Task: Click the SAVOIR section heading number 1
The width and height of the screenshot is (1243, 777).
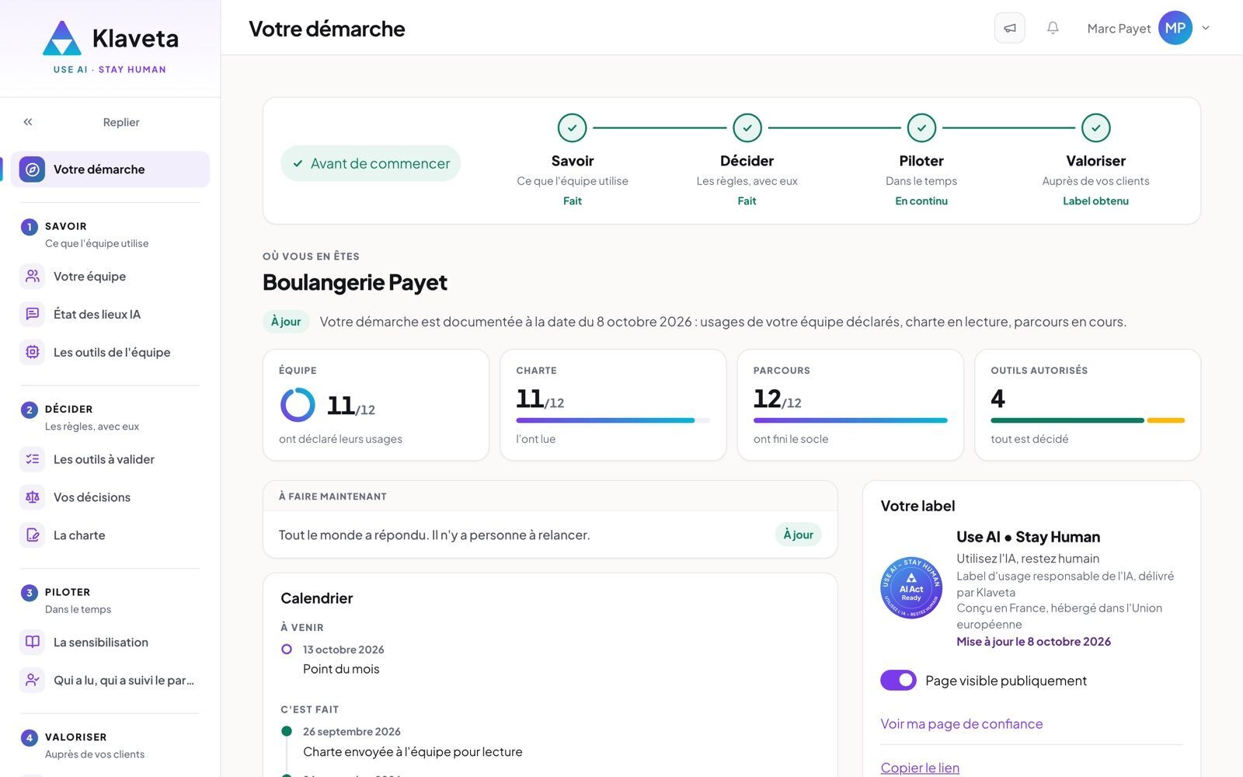Action: pyautogui.click(x=30, y=227)
